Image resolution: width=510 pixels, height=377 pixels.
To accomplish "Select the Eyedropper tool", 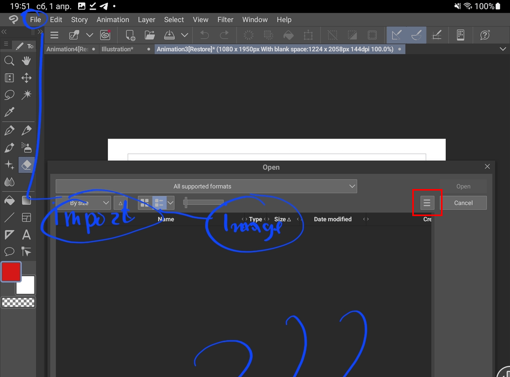I will click(10, 112).
